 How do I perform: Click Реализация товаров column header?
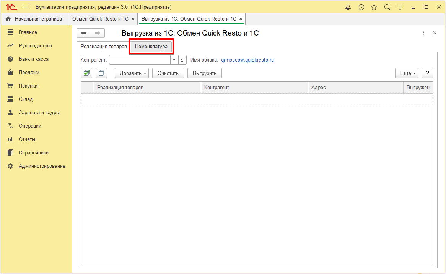point(147,88)
